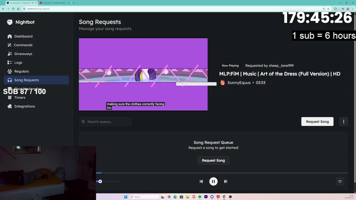The height and width of the screenshot is (200, 356).
Task: Open the song title MLP:FiM Art of the Dress
Action: [280, 74]
